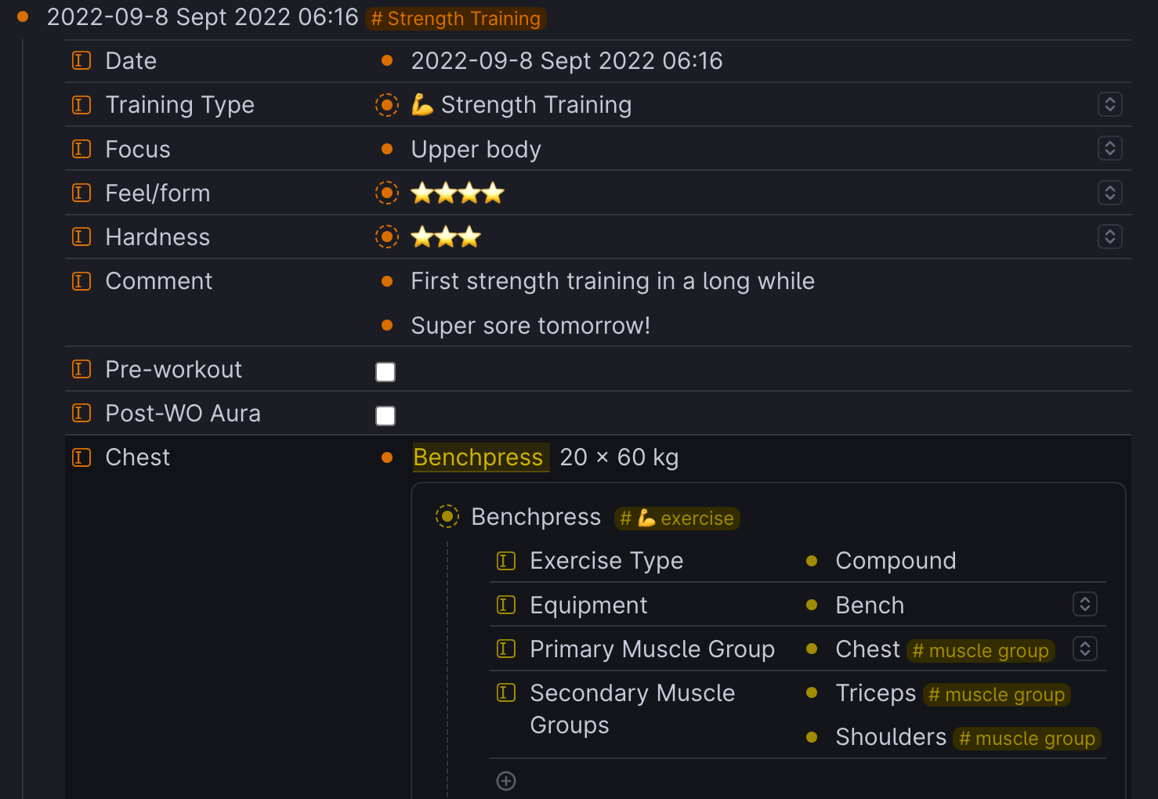Viewport: 1158px width, 799px height.
Task: Click the four-star Feel/form rating
Action: [x=458, y=193]
